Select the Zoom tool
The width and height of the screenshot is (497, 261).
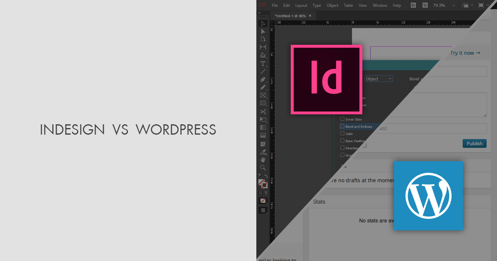click(263, 167)
